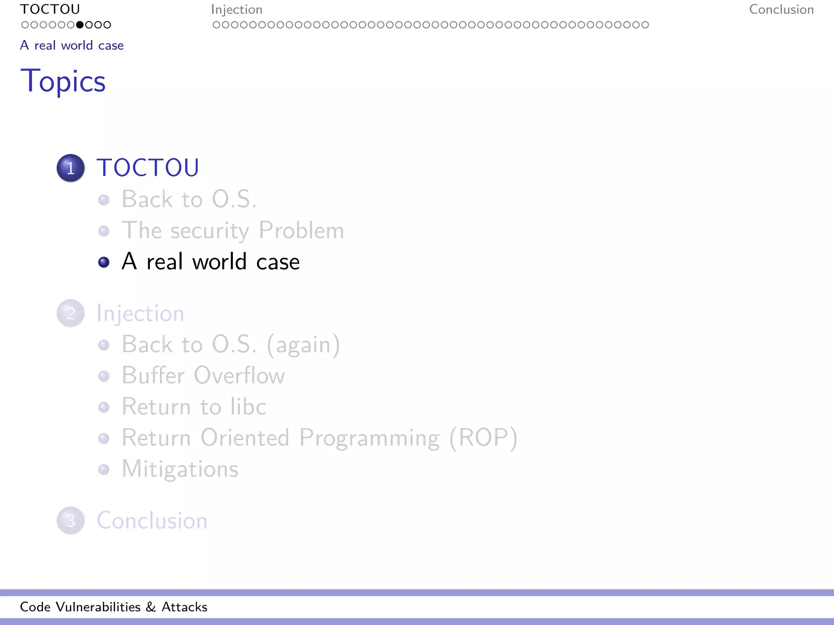Click the bullet beside 'Back to O.S.'

104,200
